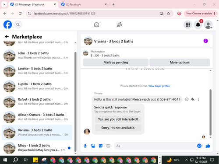219x164 pixels.
Task: Click Viviana's profile picture beside quick response
Action: pyautogui.click(x=87, y=132)
